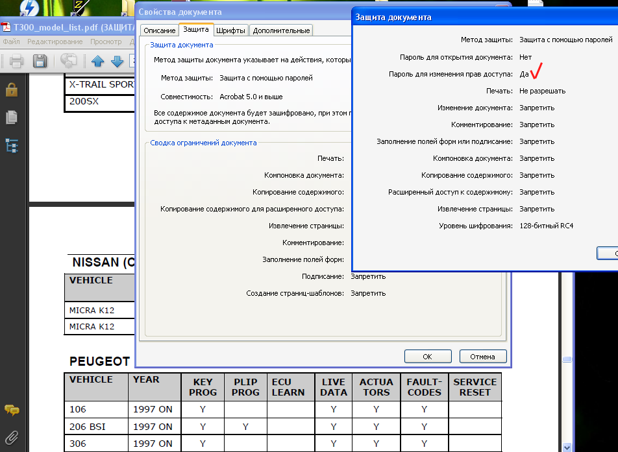Viewport: 618px width, 452px height.
Task: Open the security padlock panel icon
Action: tap(12, 89)
